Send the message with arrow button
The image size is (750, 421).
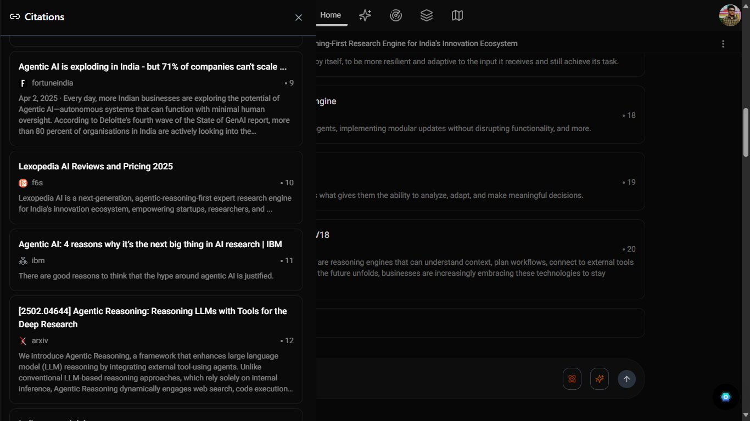pos(626,379)
